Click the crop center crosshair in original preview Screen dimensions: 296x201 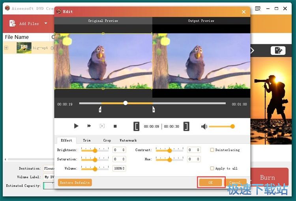pyautogui.click(x=103, y=61)
